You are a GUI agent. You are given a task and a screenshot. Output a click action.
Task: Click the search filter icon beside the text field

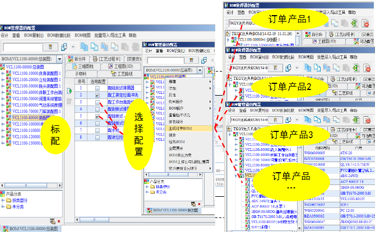click(49, 46)
